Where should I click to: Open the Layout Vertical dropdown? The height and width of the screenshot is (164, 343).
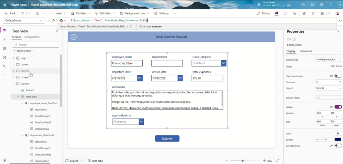pos(329,88)
